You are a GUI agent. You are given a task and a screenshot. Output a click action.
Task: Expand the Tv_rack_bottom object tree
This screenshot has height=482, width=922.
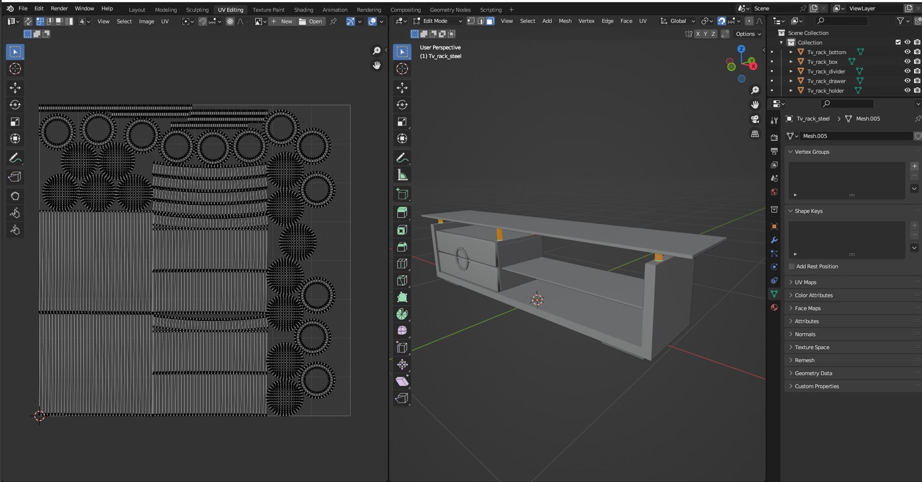point(791,52)
